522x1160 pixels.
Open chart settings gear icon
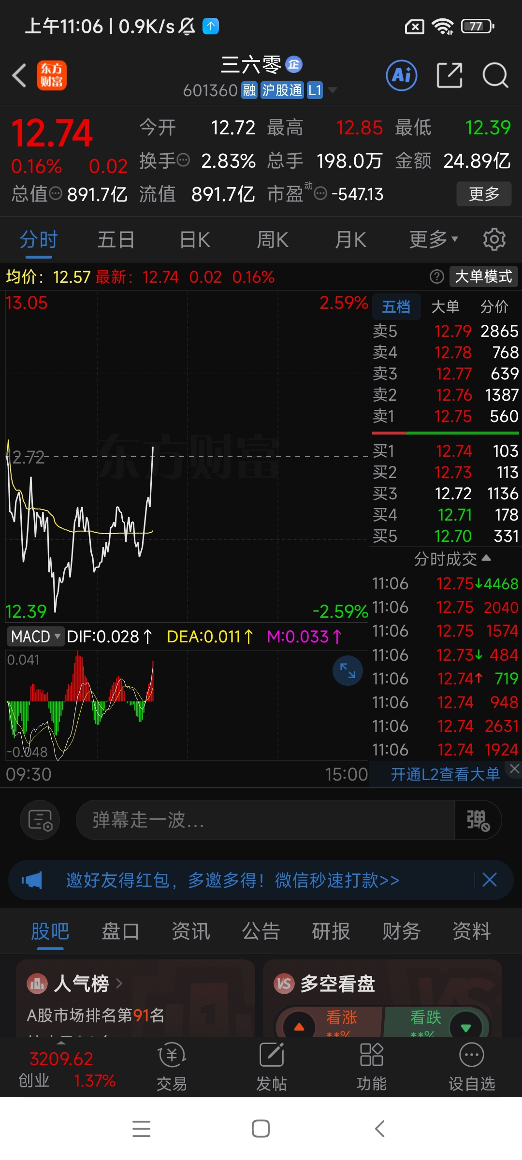pyautogui.click(x=494, y=240)
